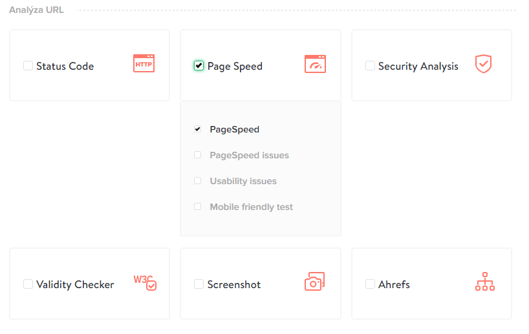Screen dimensions: 529x334
Task: Click the Analýza URL heading
Action: pyautogui.click(x=36, y=10)
